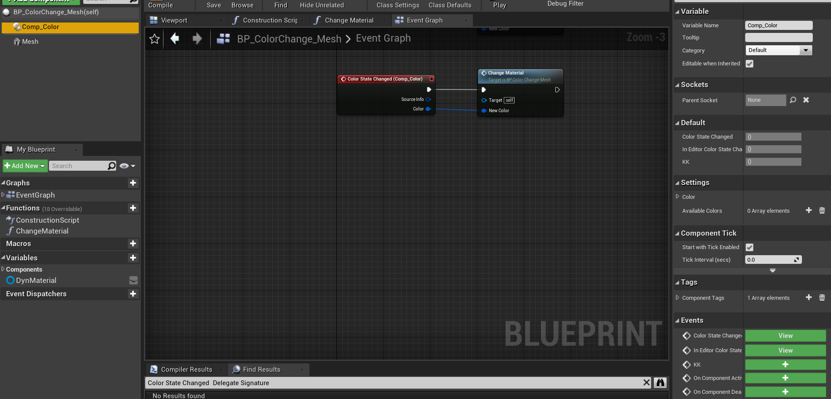The height and width of the screenshot is (399, 831).
Task: Adjust the Tick Interval slider control
Action: coord(796,260)
